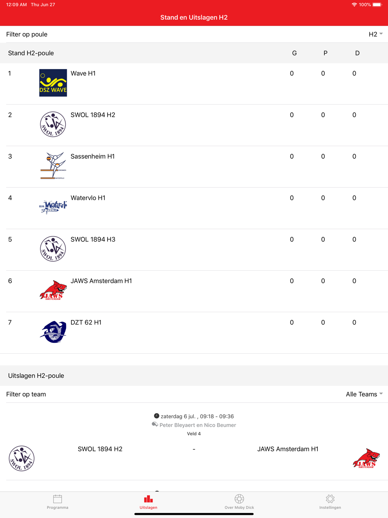This screenshot has width=388, height=518.
Task: Open the Alle Teams filter dropdown
Action: coord(364,394)
